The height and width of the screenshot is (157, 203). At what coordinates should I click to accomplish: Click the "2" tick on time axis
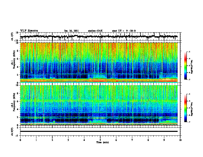click(x=52, y=140)
